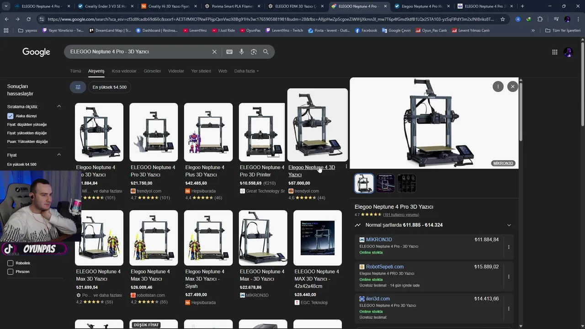Switch to the Videolar tab

coord(176,71)
